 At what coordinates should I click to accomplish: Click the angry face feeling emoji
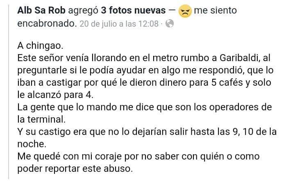click(x=185, y=11)
